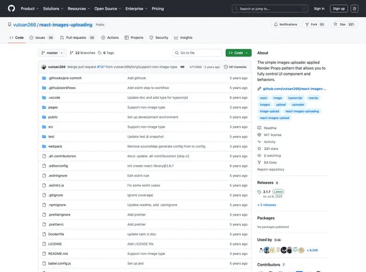Open the appearance settings icon button

pos(354,8)
